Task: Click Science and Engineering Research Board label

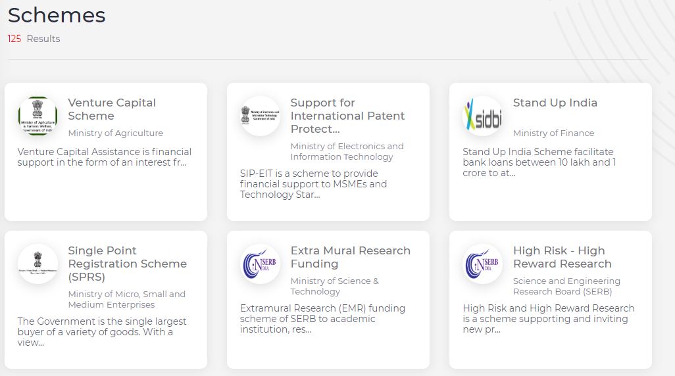Action: coord(566,286)
